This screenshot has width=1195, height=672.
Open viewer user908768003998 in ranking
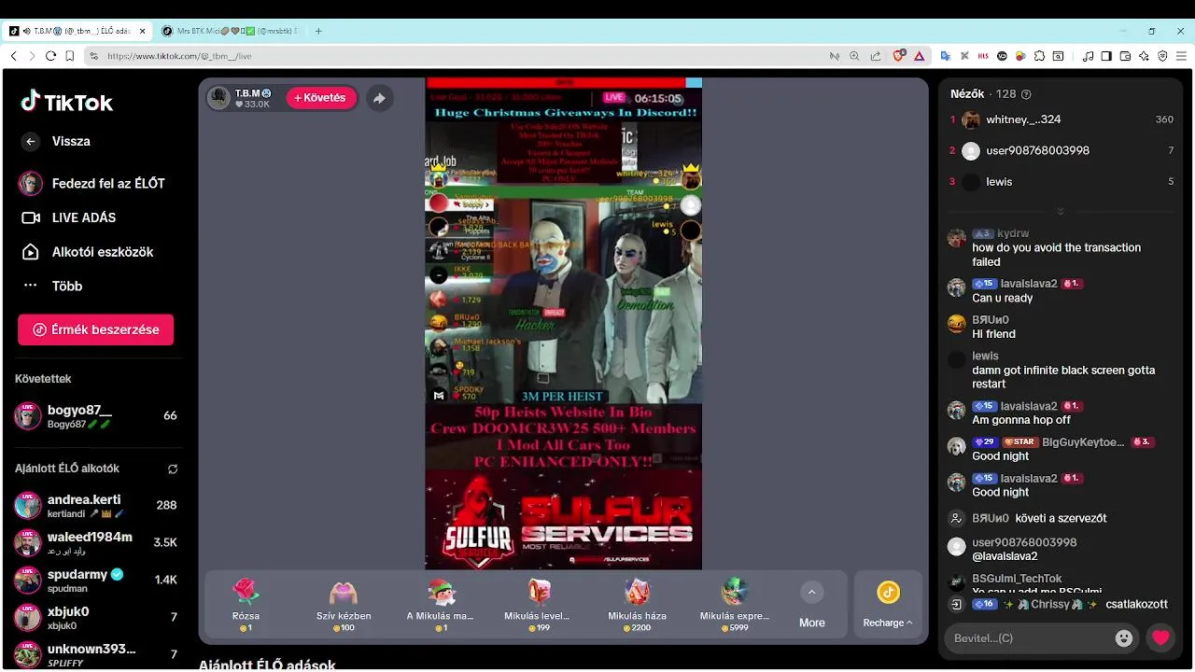pos(1061,150)
